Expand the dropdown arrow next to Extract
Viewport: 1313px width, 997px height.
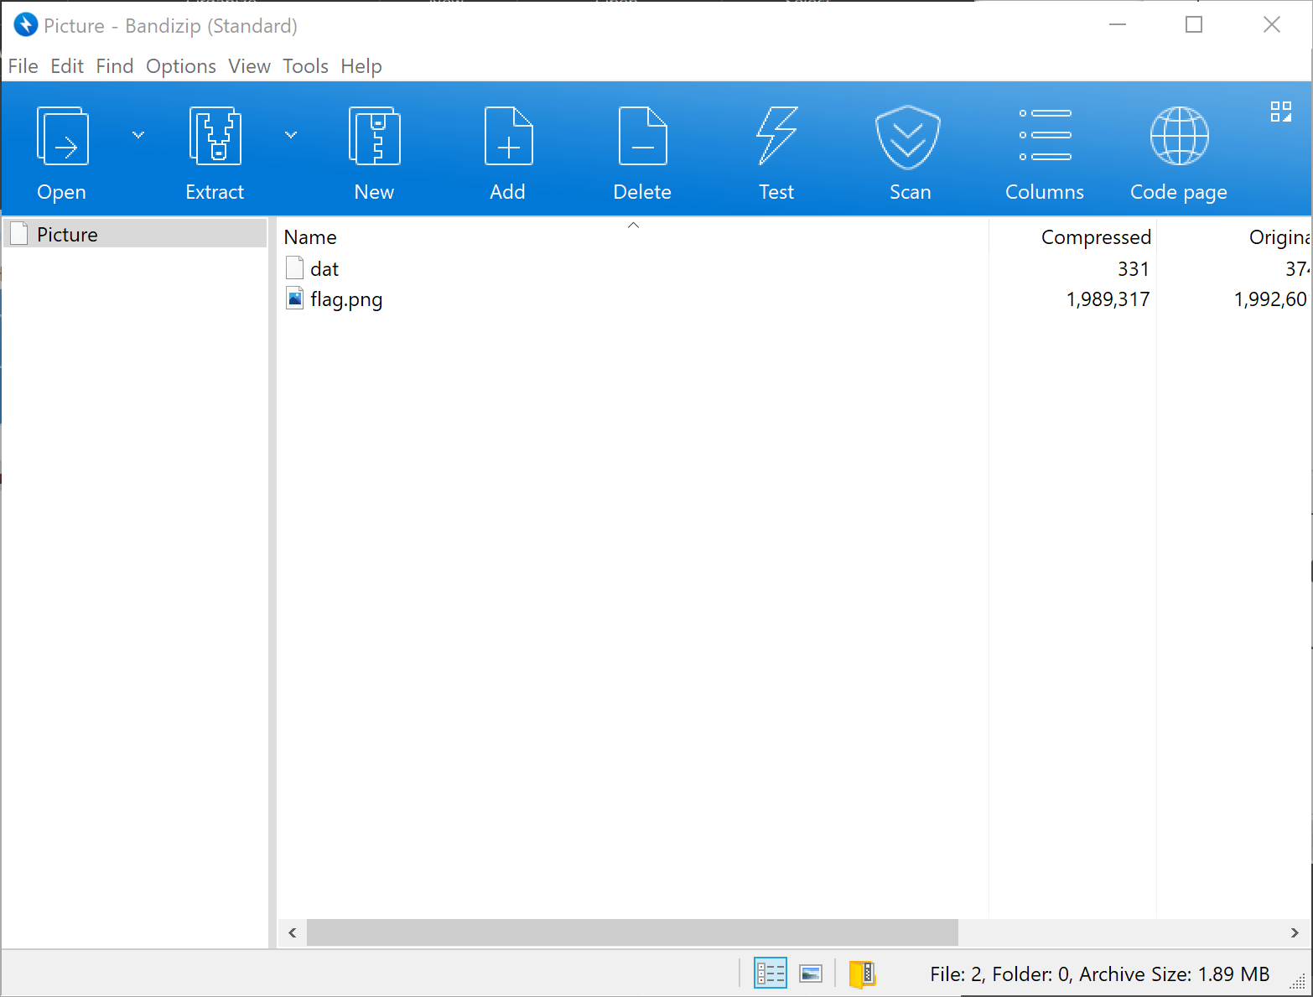click(x=291, y=134)
